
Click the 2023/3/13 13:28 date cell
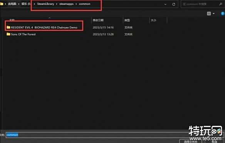click(x=103, y=34)
